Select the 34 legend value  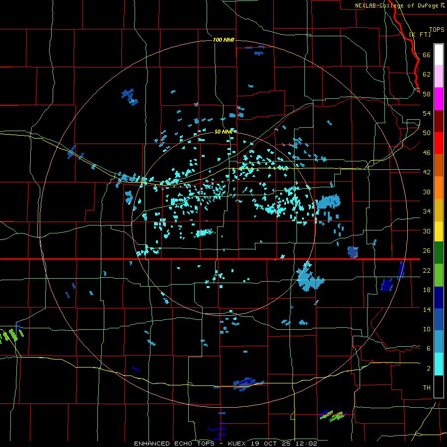pyautogui.click(x=427, y=211)
